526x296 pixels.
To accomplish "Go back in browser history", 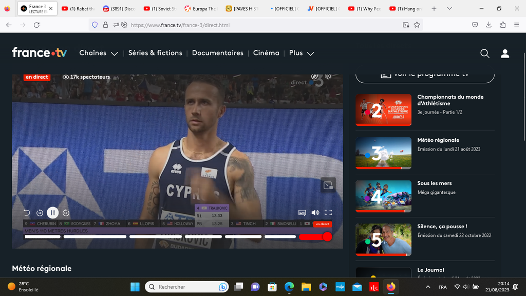I will [x=9, y=25].
